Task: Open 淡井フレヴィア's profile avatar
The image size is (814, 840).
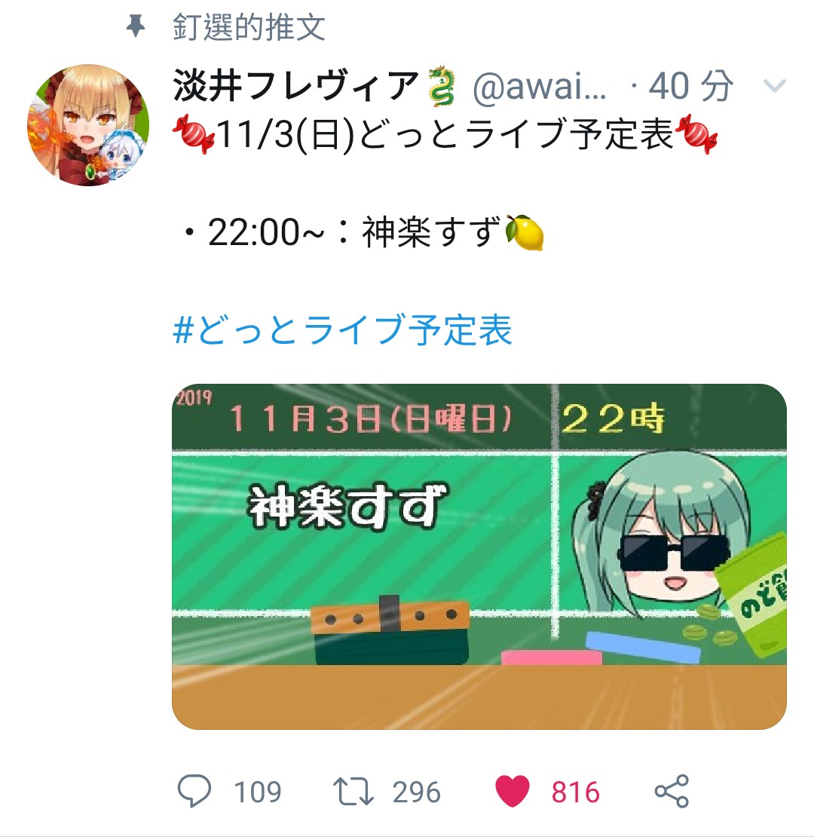Action: (x=88, y=125)
